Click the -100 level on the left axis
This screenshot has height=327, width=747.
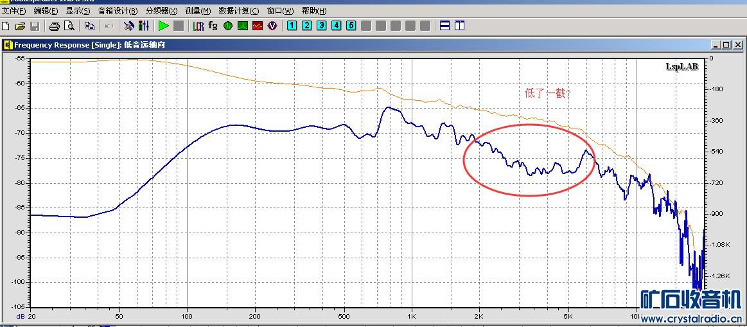(x=19, y=282)
